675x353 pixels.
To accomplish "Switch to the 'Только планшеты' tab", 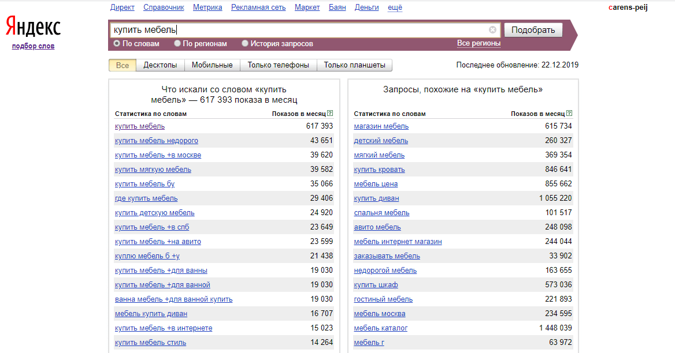I will pos(355,65).
